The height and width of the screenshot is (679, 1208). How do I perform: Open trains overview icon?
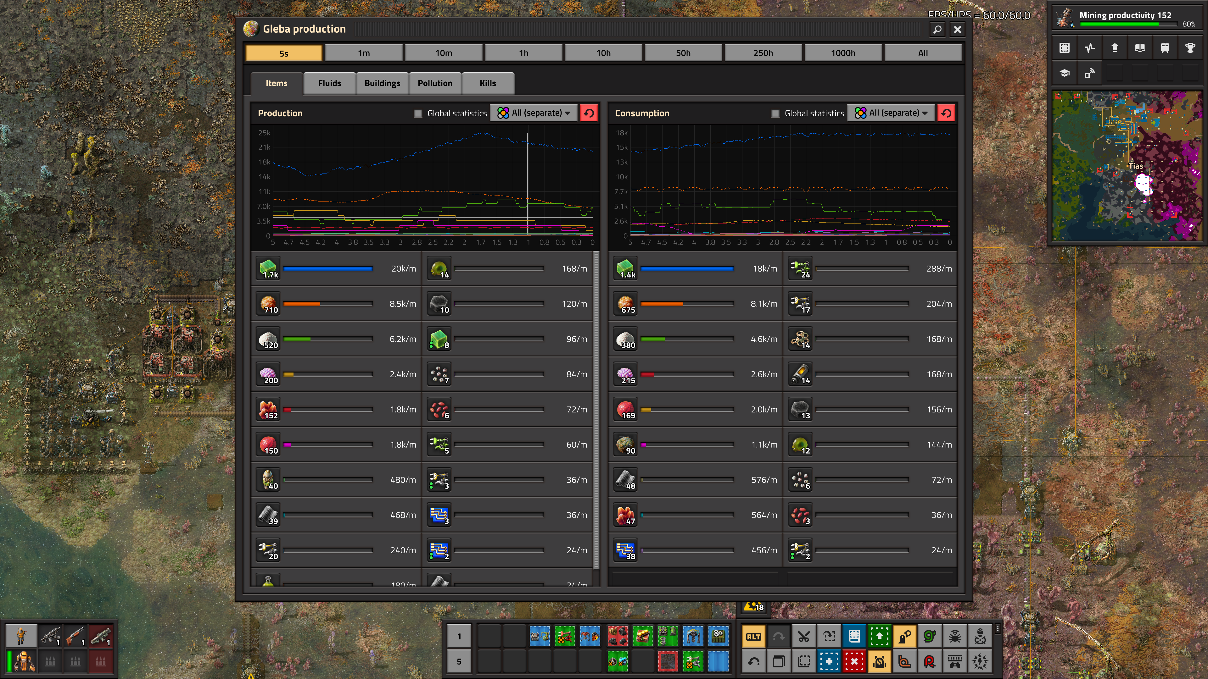click(x=1165, y=48)
